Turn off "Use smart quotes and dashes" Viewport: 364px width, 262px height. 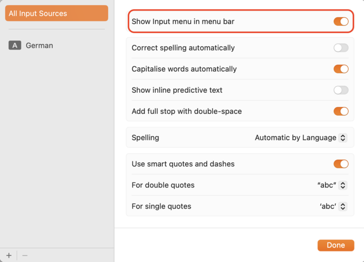pyautogui.click(x=341, y=164)
